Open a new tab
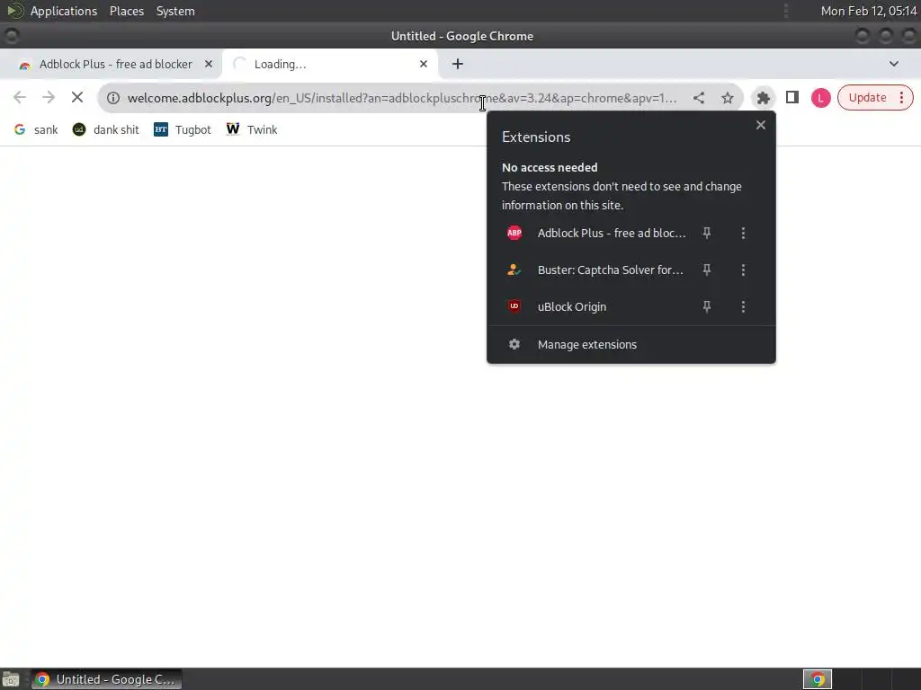Image resolution: width=921 pixels, height=690 pixels. point(458,64)
